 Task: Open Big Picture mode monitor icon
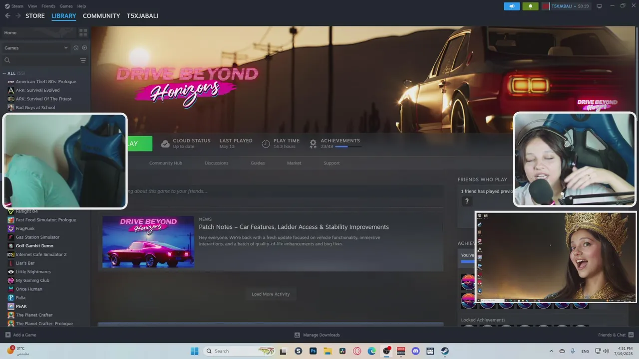(599, 6)
